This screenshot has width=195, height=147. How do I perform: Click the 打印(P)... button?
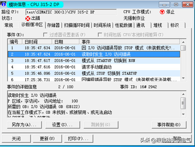(x=79, y=139)
